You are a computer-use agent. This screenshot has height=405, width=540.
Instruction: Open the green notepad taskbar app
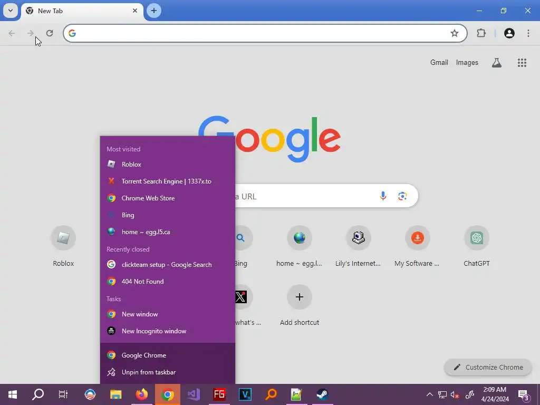296,394
